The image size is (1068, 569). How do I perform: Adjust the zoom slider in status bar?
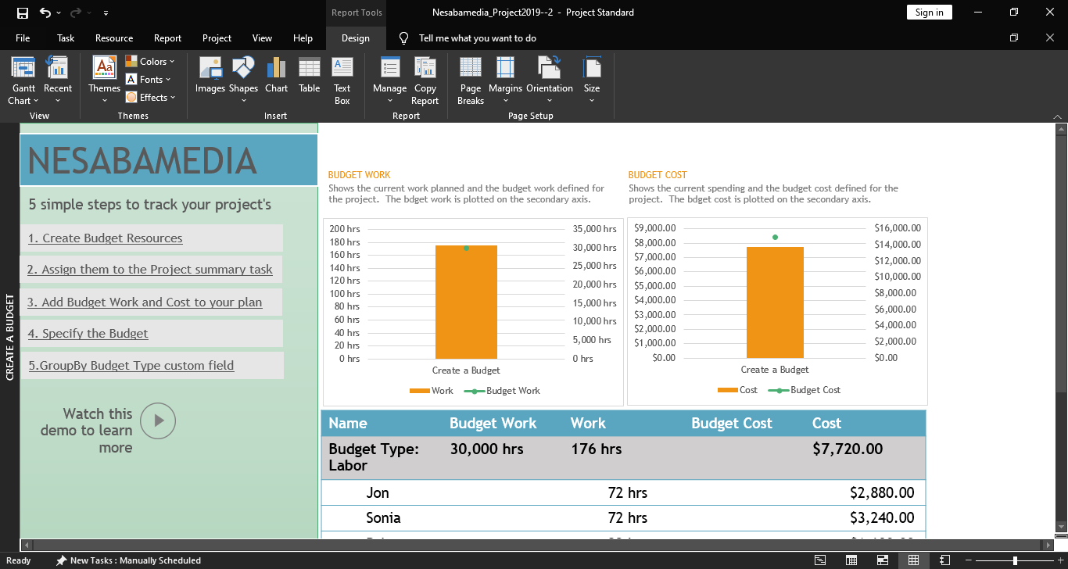[1015, 560]
